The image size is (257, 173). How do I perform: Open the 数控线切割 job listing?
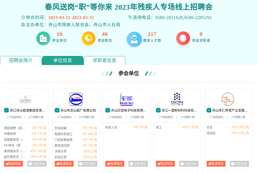point(62,146)
